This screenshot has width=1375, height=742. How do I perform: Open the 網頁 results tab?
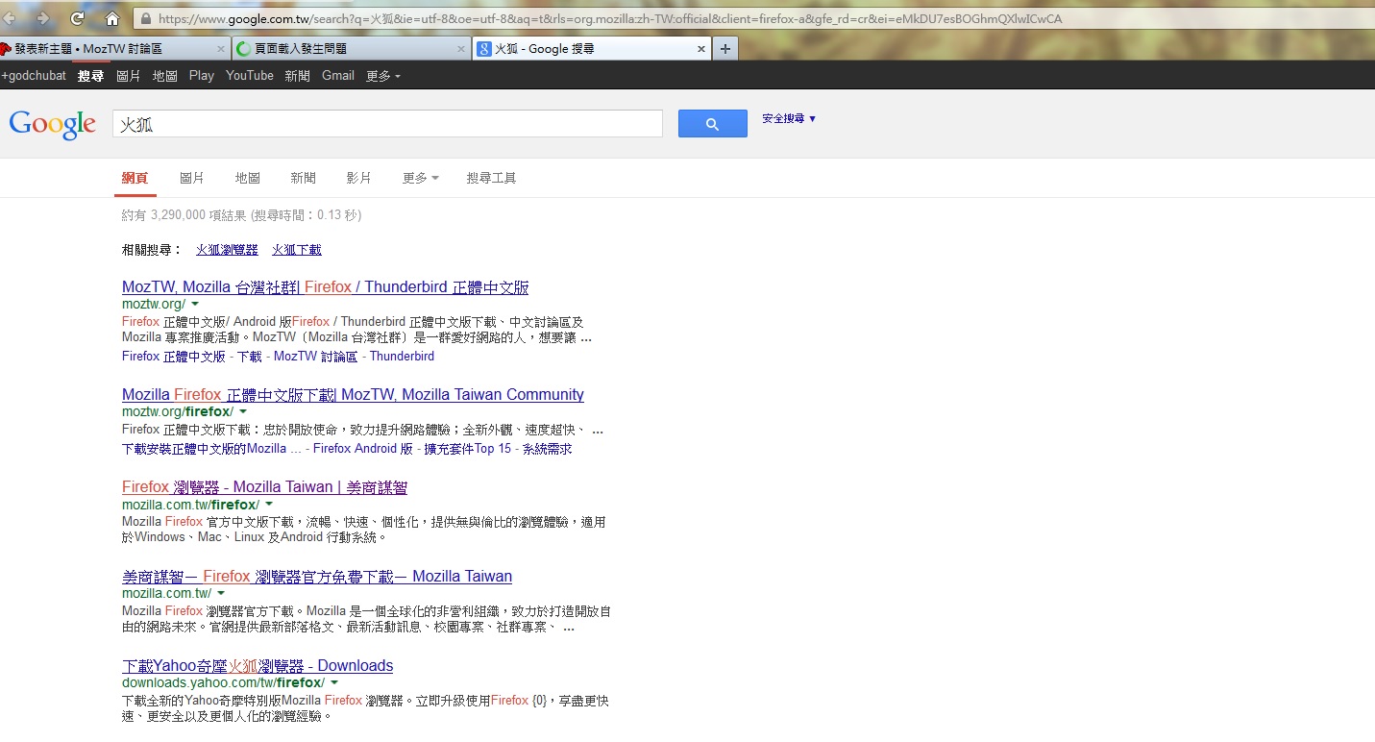click(135, 178)
